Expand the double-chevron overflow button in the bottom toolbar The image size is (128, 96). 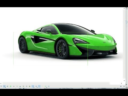click(124, 86)
